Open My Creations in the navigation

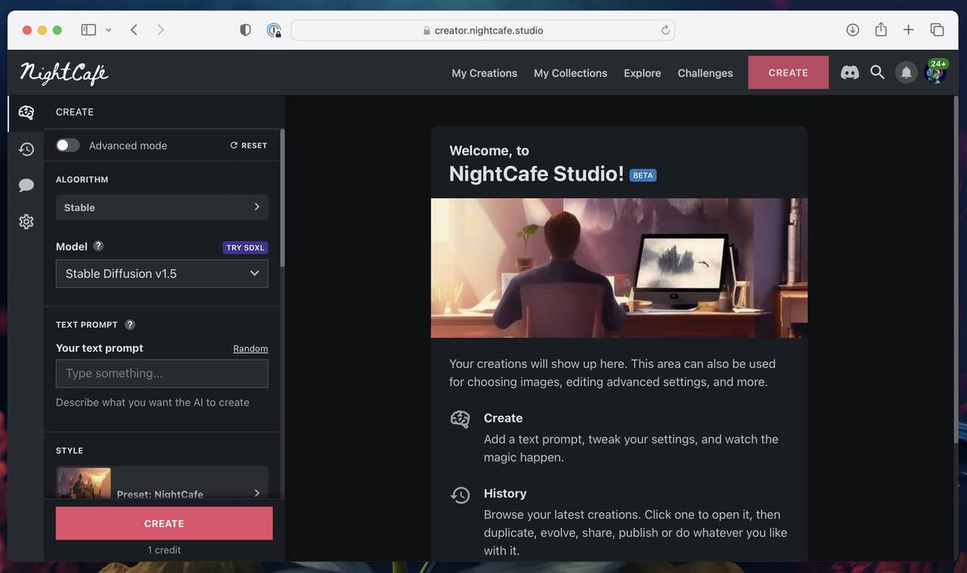point(484,73)
